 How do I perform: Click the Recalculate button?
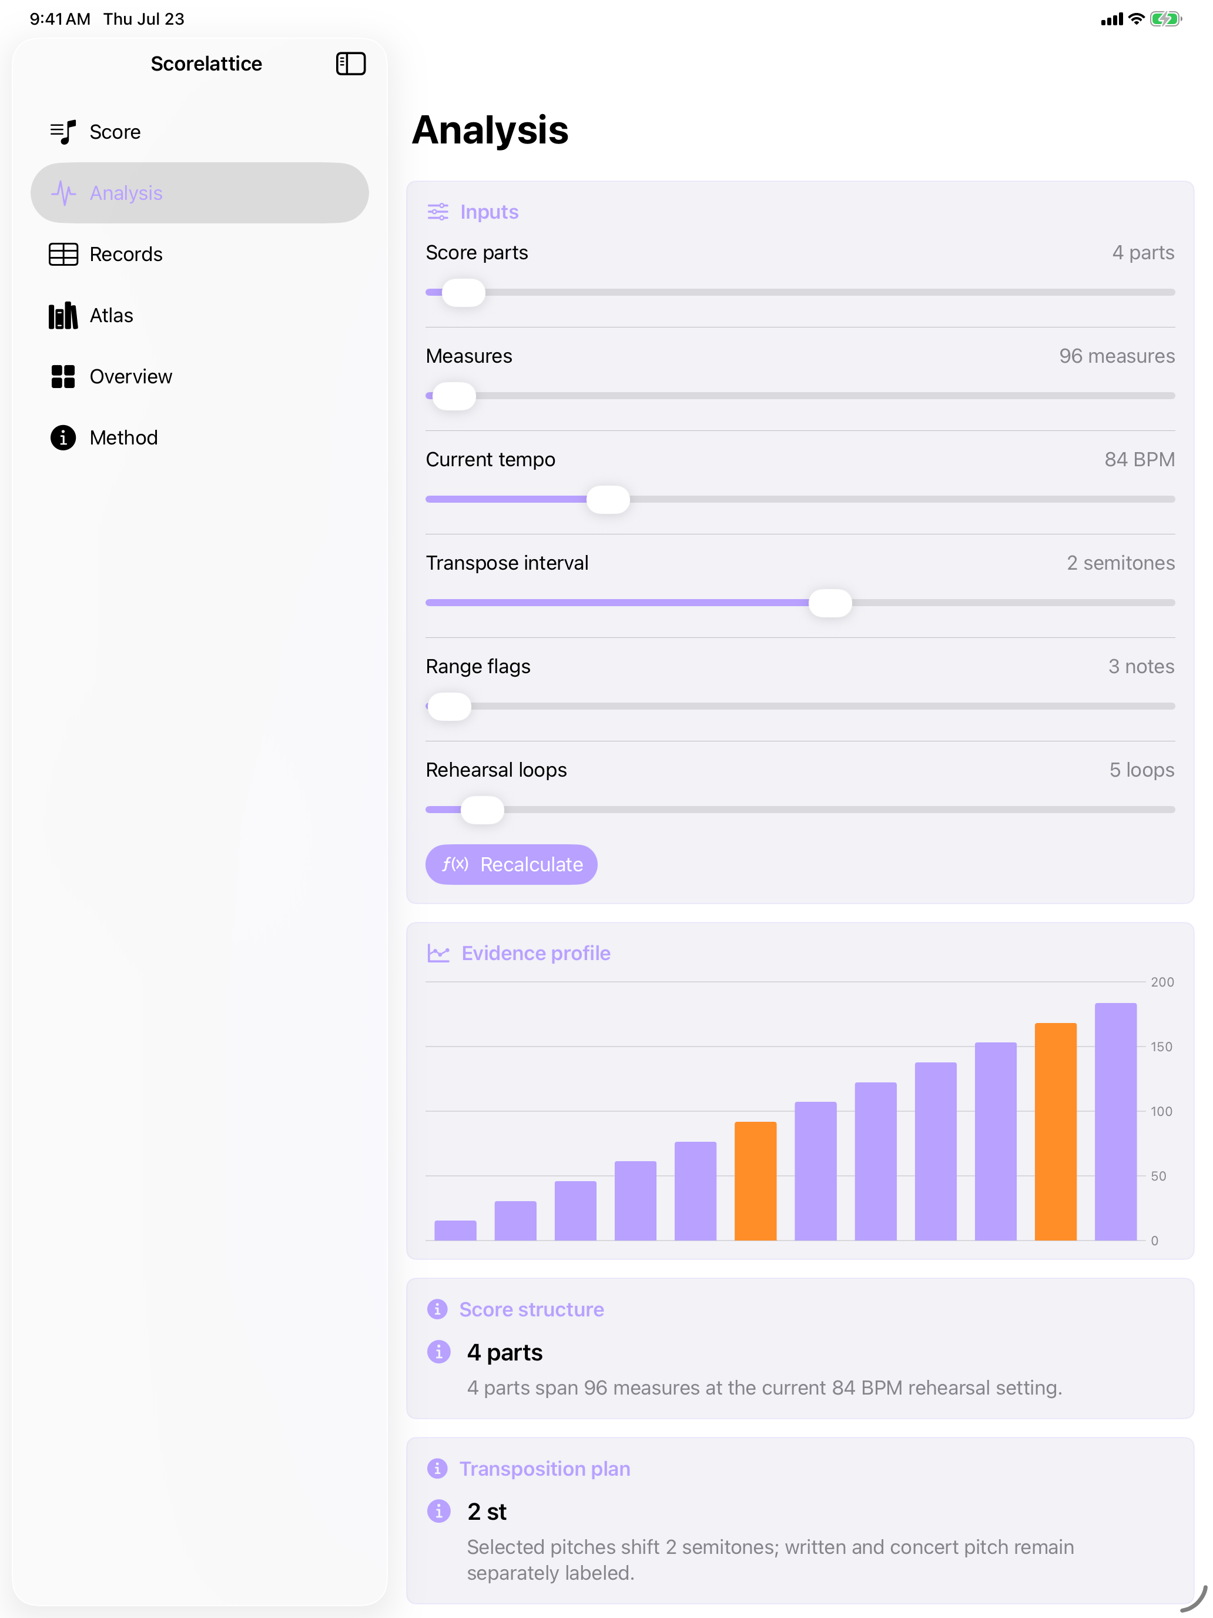(x=511, y=865)
